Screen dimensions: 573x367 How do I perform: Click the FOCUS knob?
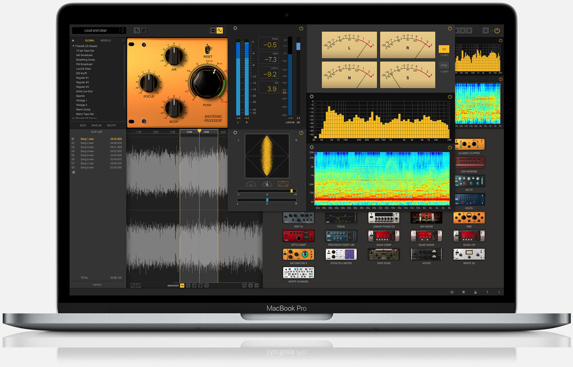point(149,82)
